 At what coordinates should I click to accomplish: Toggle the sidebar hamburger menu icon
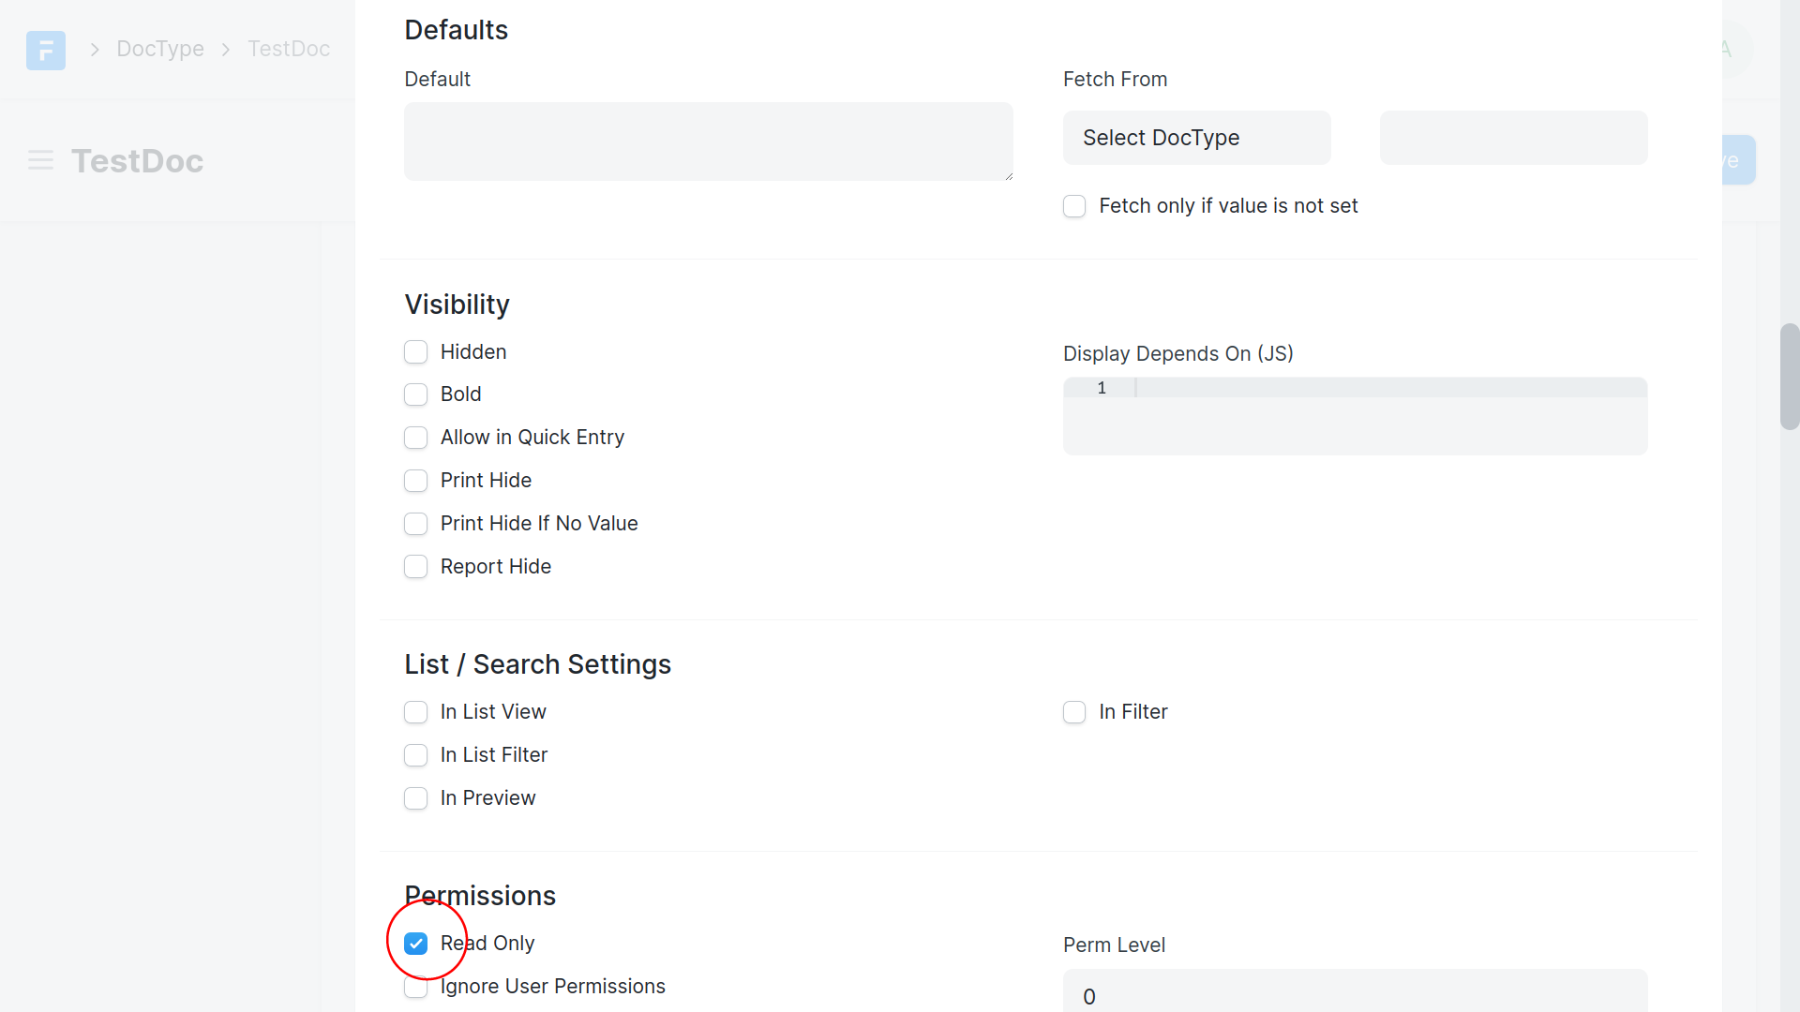40,160
